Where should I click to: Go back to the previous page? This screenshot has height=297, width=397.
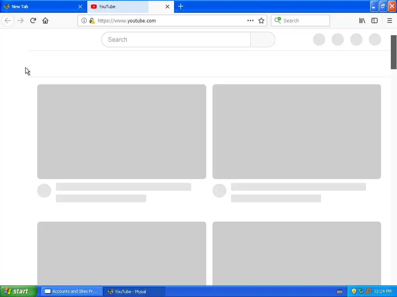8,20
